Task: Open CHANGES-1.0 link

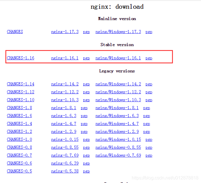Action: (19, 139)
